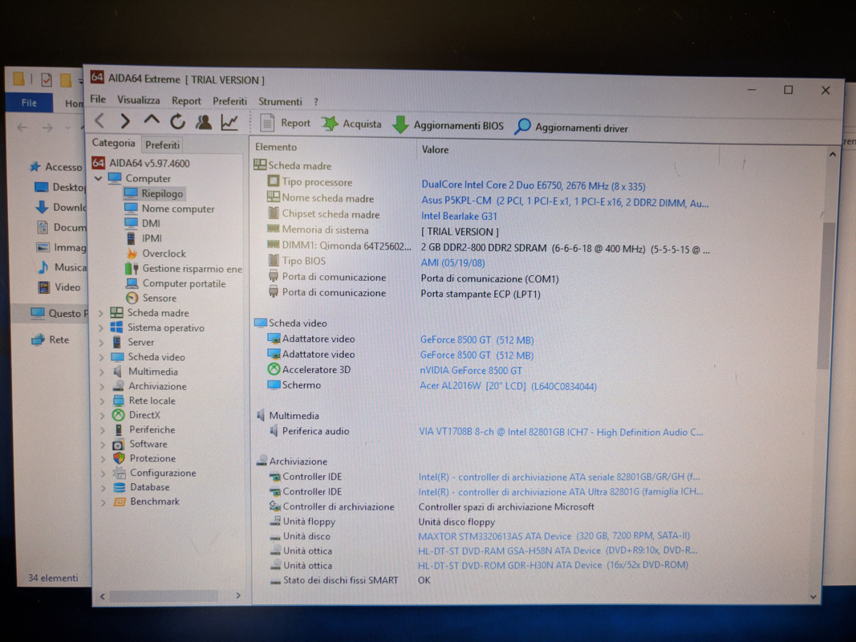Open the Visualizza menu
Screen dimensions: 856x642
click(x=138, y=100)
